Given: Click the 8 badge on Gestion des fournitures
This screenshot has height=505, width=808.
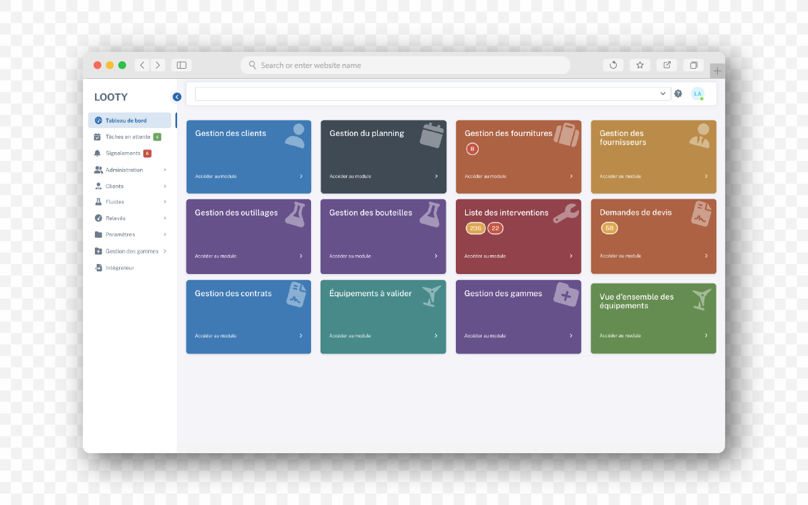Looking at the screenshot, I should [x=473, y=149].
